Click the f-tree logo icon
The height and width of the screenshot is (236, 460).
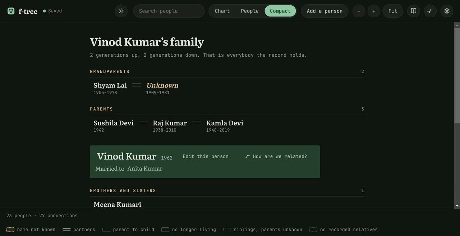point(11,11)
